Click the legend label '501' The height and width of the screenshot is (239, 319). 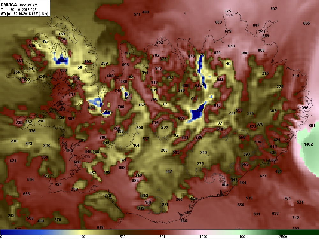[162, 237]
